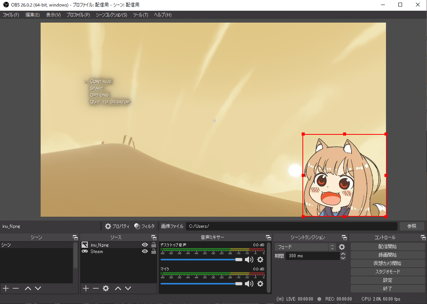This screenshot has width=427, height=304.
Task: Remove the selected source with the minus icon
Action: click(95, 288)
